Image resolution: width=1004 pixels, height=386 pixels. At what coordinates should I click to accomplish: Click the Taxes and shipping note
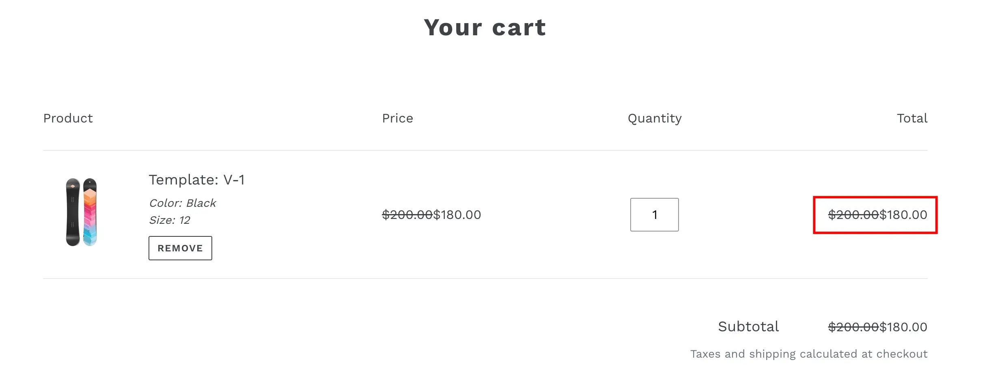[x=809, y=354]
